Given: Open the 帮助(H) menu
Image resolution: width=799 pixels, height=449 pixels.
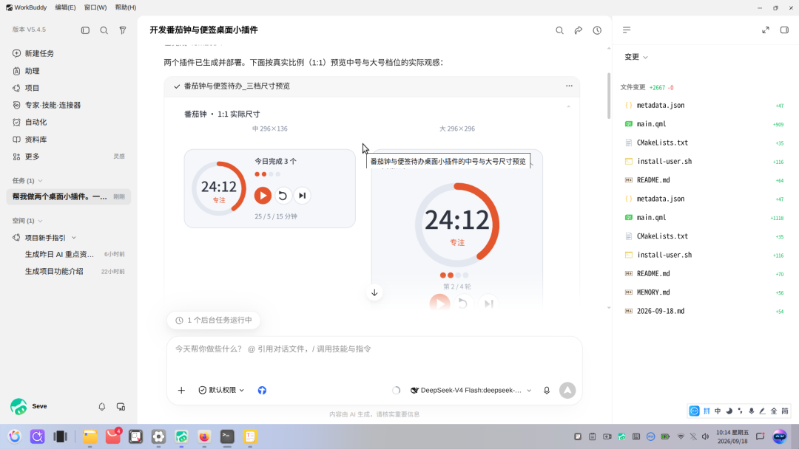Looking at the screenshot, I should (x=125, y=7).
